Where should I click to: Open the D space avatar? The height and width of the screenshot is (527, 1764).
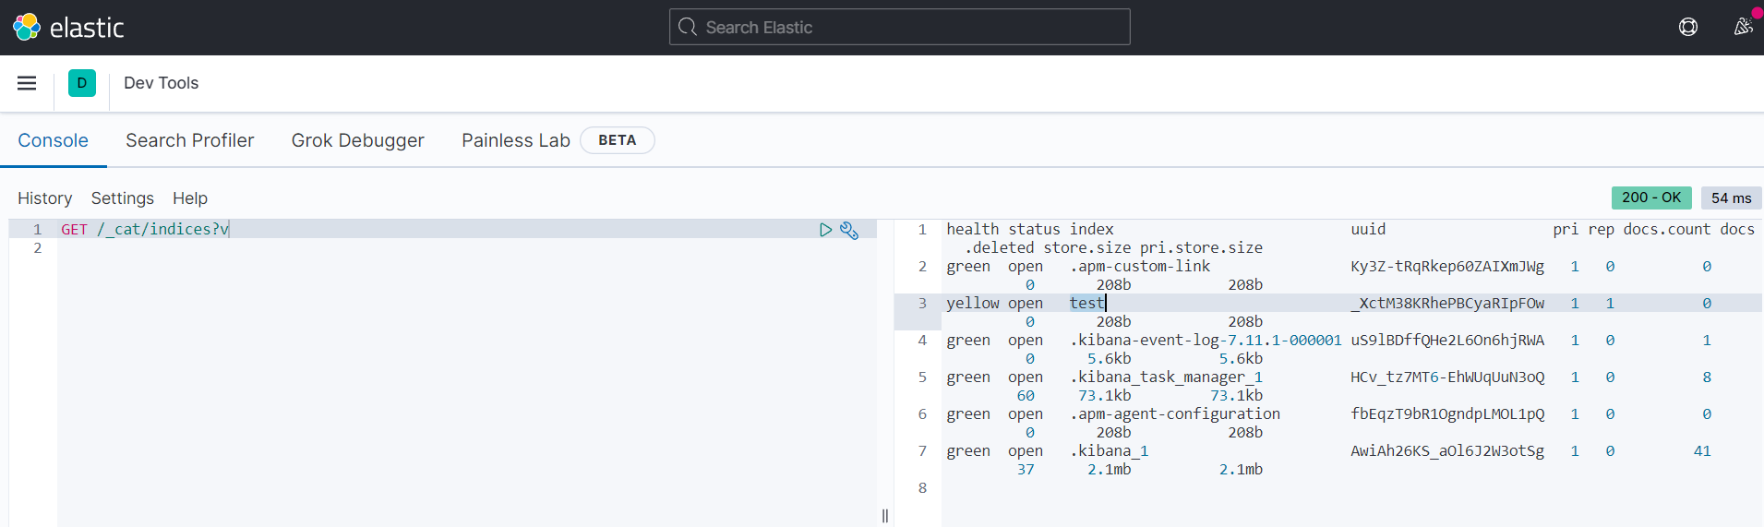point(82,83)
